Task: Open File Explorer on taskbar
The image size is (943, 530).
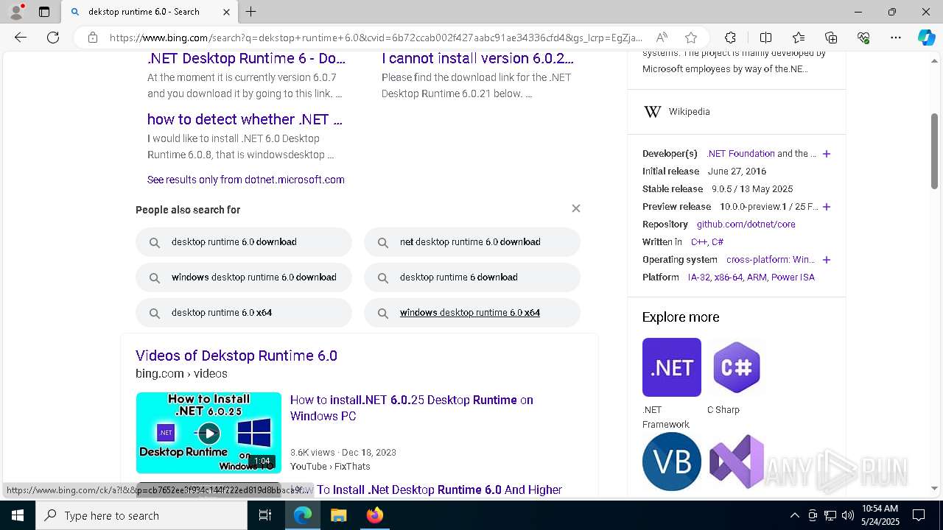Action: click(338, 515)
